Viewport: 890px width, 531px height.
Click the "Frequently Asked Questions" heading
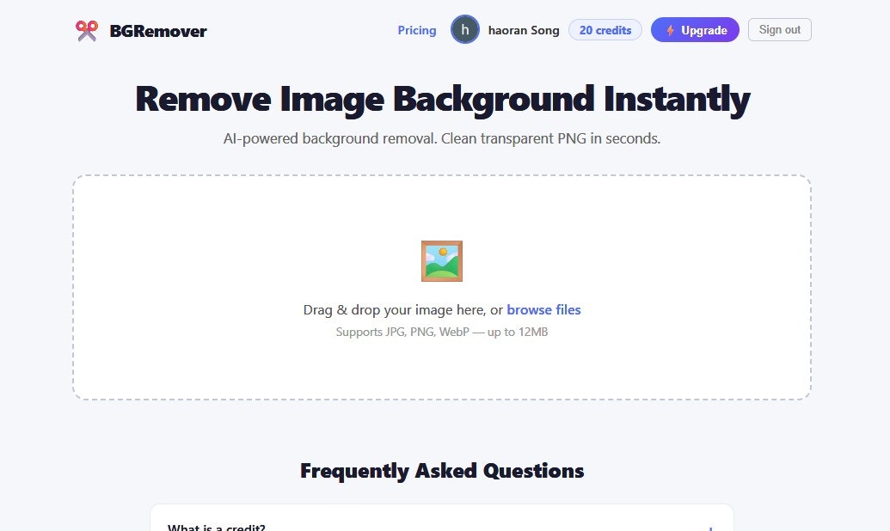coord(441,471)
